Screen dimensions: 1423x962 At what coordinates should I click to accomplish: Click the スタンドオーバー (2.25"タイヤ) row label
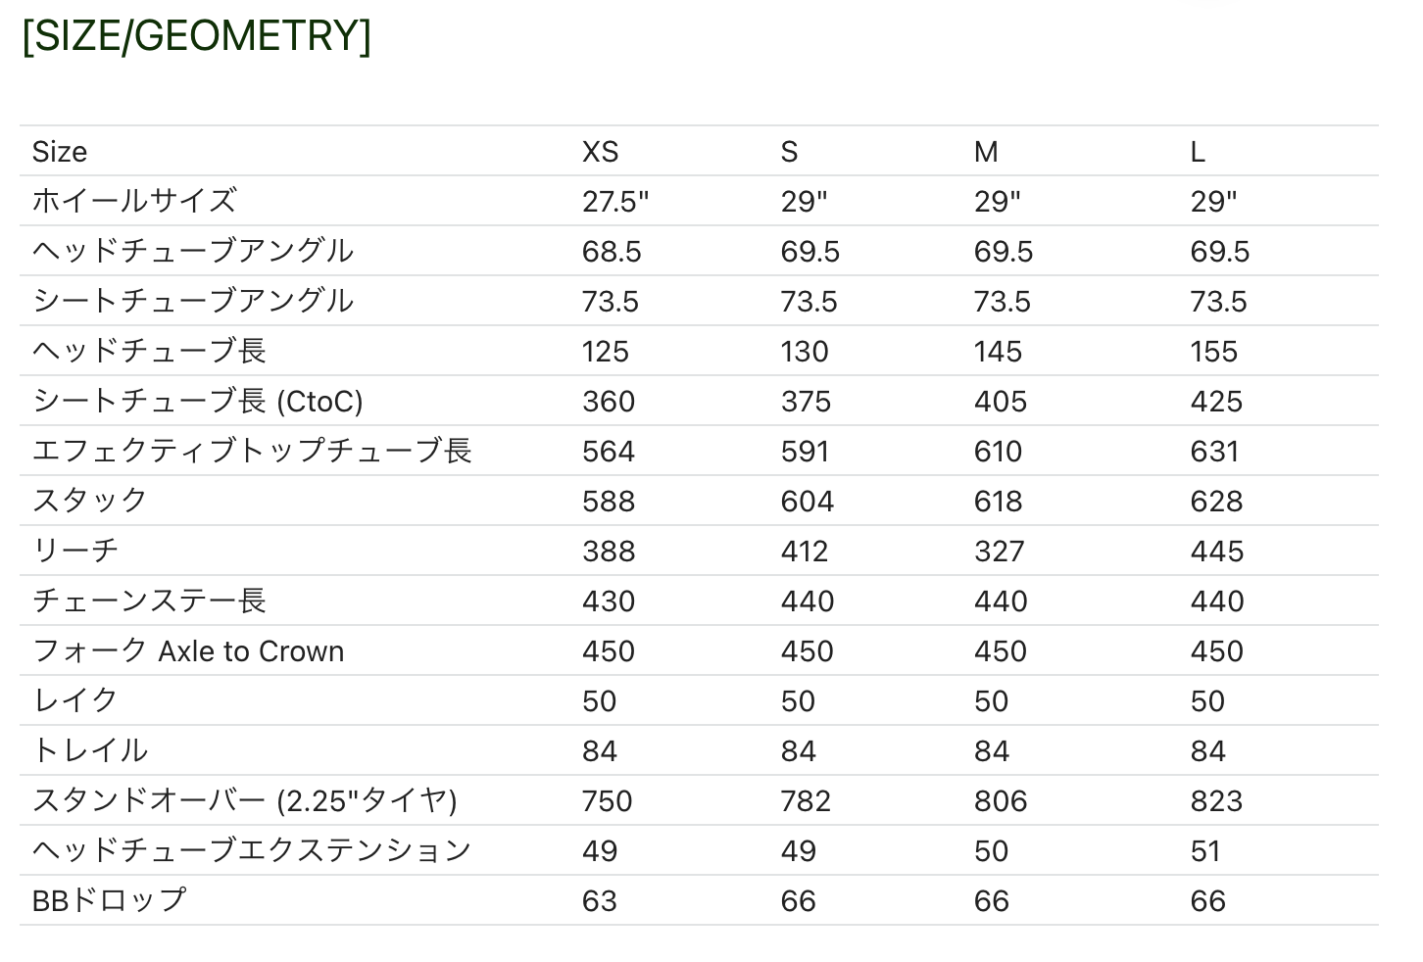(244, 800)
